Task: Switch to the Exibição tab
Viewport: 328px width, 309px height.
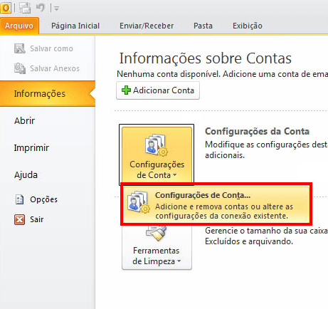Action: pyautogui.click(x=248, y=26)
